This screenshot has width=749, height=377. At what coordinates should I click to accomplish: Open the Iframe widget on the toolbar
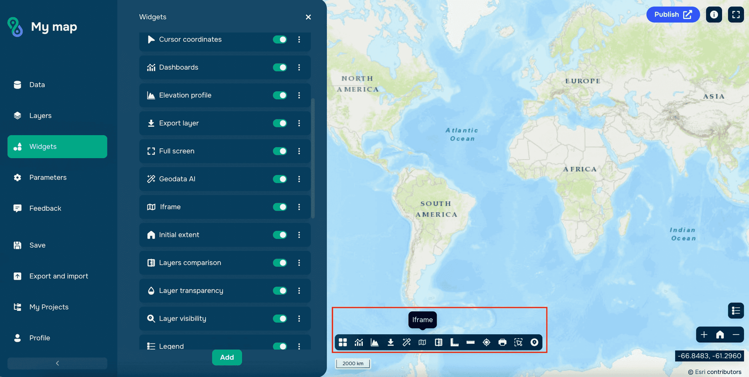(x=422, y=343)
